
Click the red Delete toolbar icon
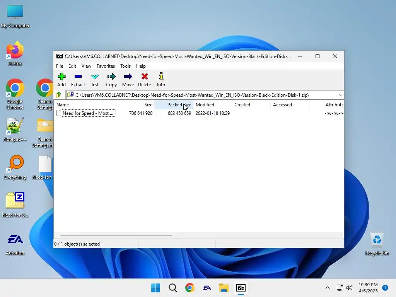(145, 80)
